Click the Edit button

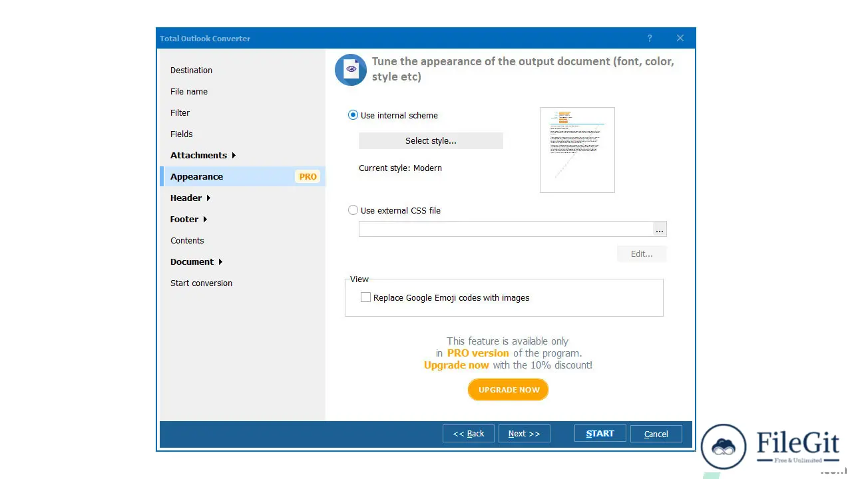[642, 253]
